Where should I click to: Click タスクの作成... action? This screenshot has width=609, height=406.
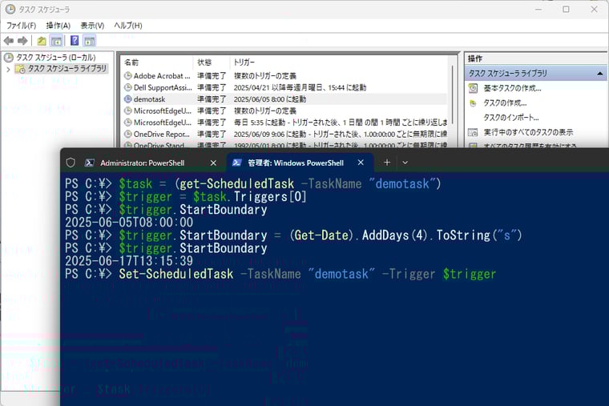tap(505, 103)
